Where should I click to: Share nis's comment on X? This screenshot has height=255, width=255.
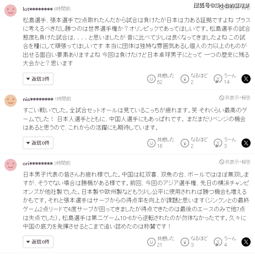coord(246,143)
